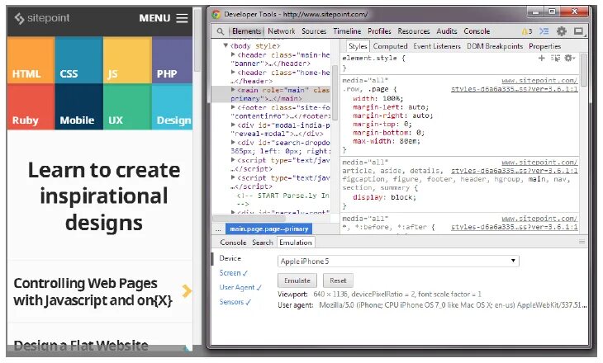Screen dimensions: 603x363
Task: Open stylesheet link next to .row, .page rule
Action: (514, 89)
